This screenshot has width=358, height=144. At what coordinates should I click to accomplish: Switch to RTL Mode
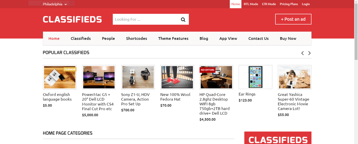tap(251, 4)
